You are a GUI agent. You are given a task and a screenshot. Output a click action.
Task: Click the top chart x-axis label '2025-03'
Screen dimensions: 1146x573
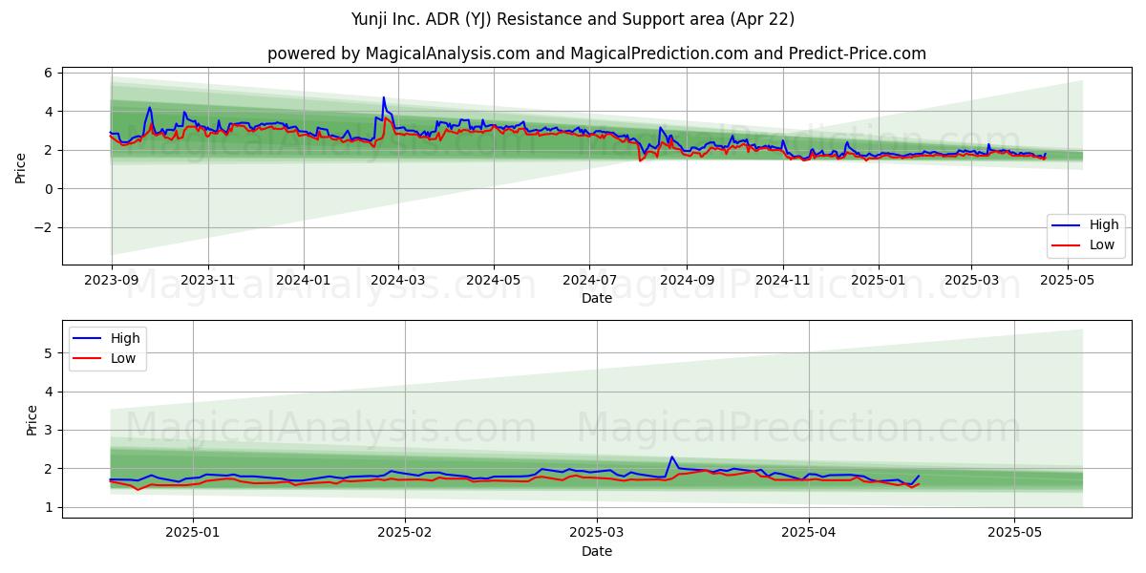971,282
